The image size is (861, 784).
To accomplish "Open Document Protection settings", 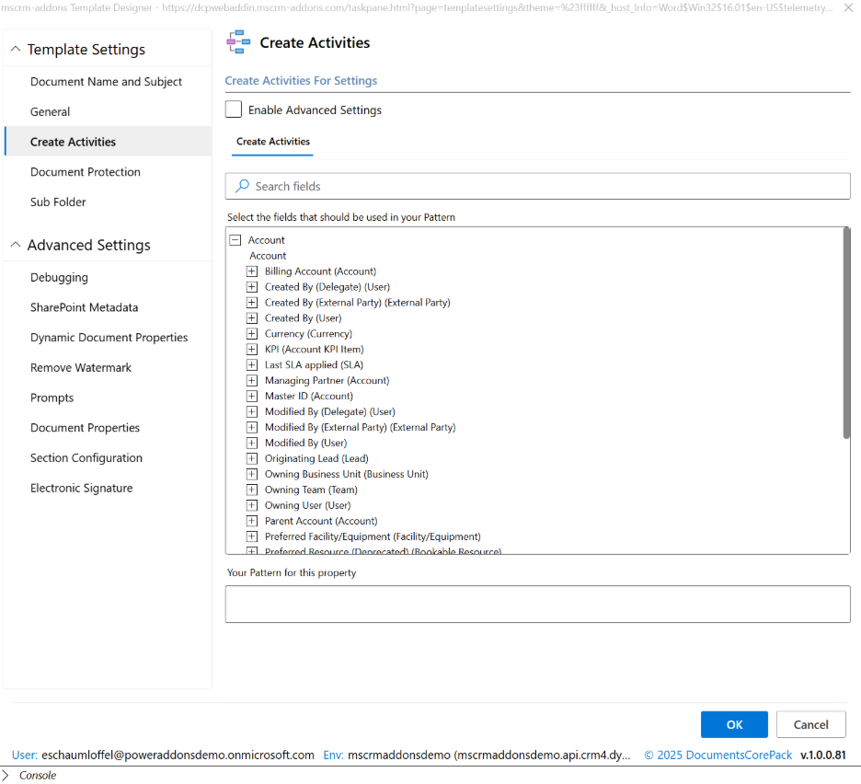I will 86,172.
